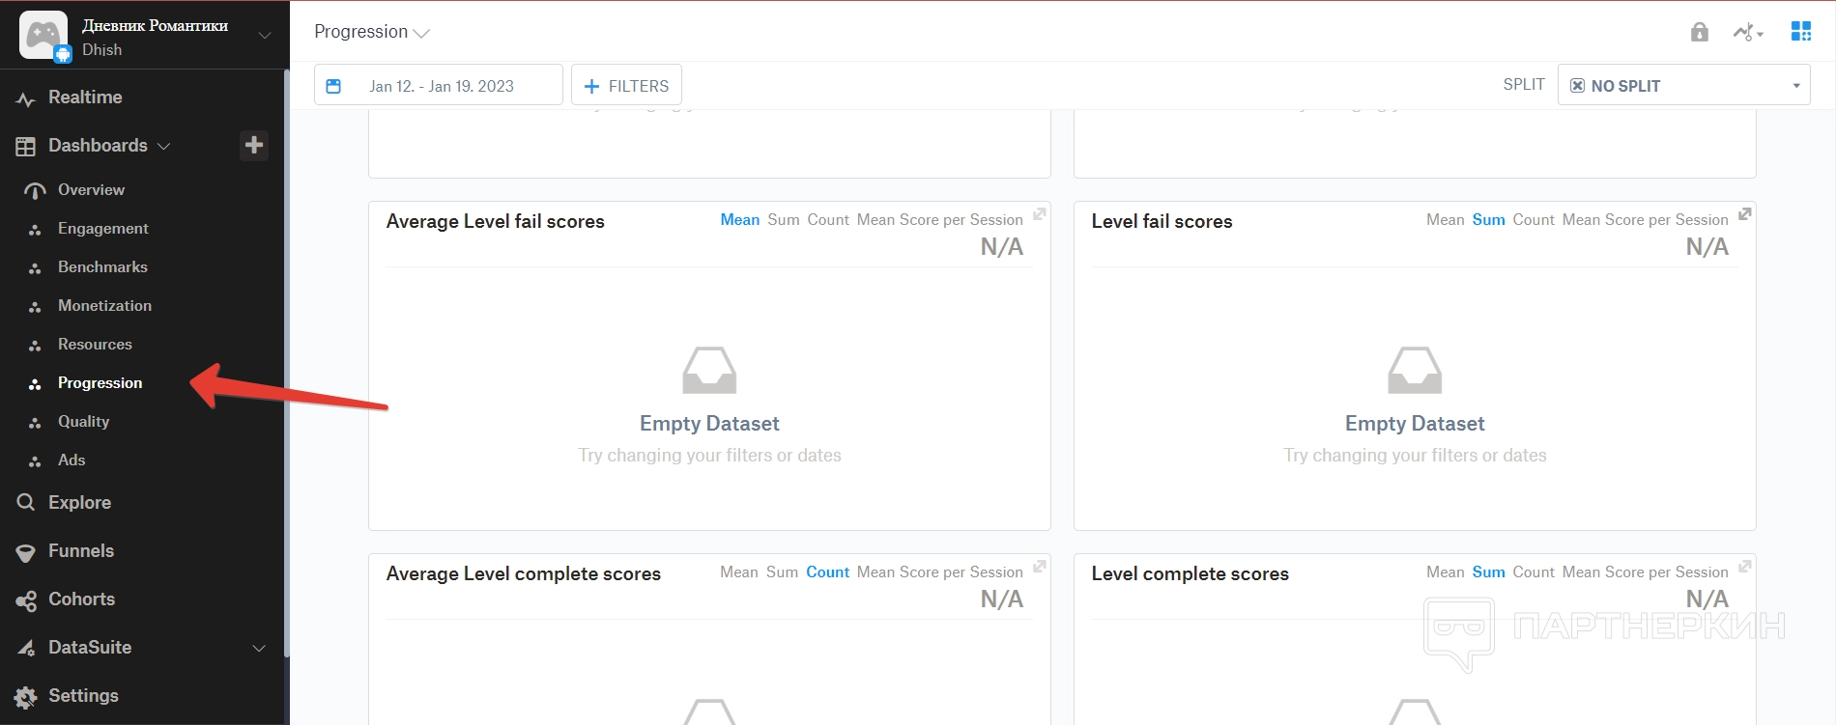Screen dimensions: 1836x725
Task: Click the calendar icon in date picker
Action: pyautogui.click(x=333, y=86)
